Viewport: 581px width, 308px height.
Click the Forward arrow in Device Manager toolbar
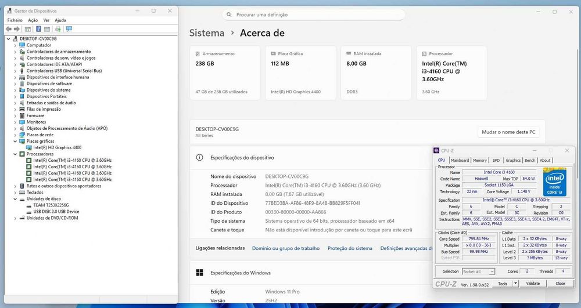(17, 29)
